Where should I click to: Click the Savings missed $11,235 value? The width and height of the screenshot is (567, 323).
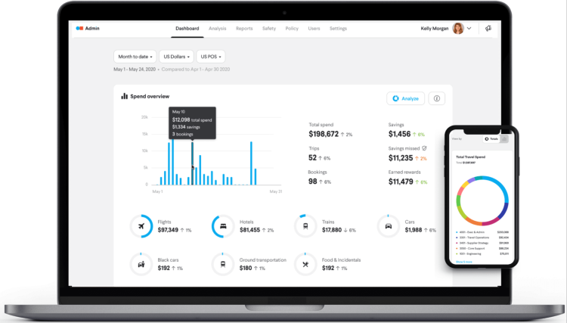click(401, 158)
